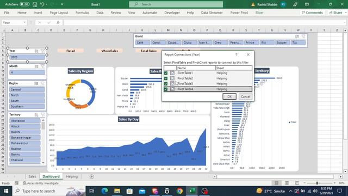Switch to the Helping sheet tab

(x=72, y=176)
